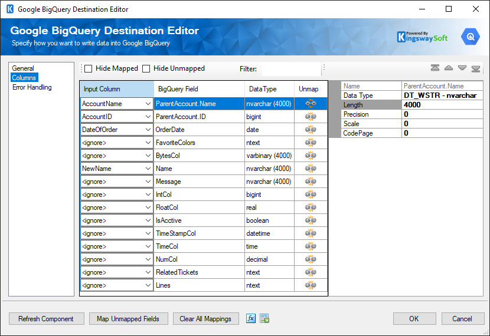This screenshot has height=336, width=490.
Task: Open input dropdown for FloatCol row
Action: 148,207
